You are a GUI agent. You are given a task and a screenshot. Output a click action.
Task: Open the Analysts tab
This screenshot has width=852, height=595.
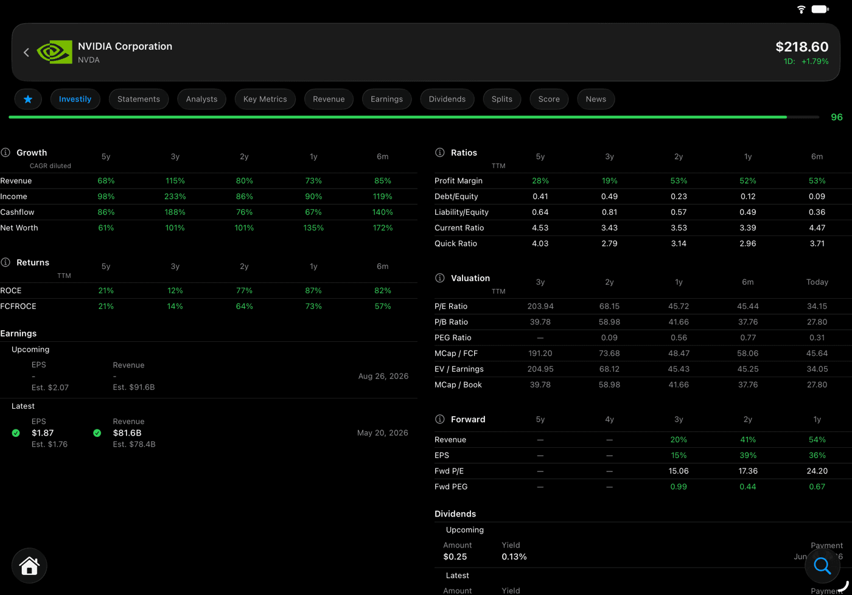(201, 99)
